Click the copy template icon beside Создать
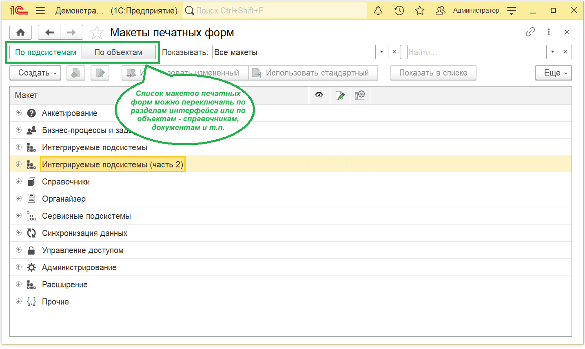Image resolution: width=585 pixels, height=349 pixels. [x=75, y=73]
